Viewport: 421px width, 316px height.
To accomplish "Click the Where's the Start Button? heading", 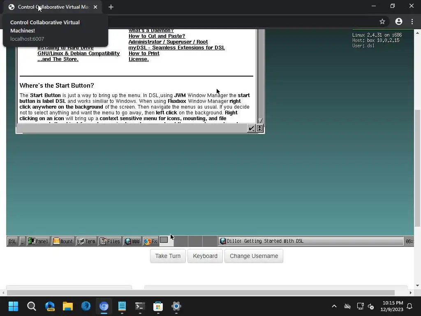I will pyautogui.click(x=57, y=86).
